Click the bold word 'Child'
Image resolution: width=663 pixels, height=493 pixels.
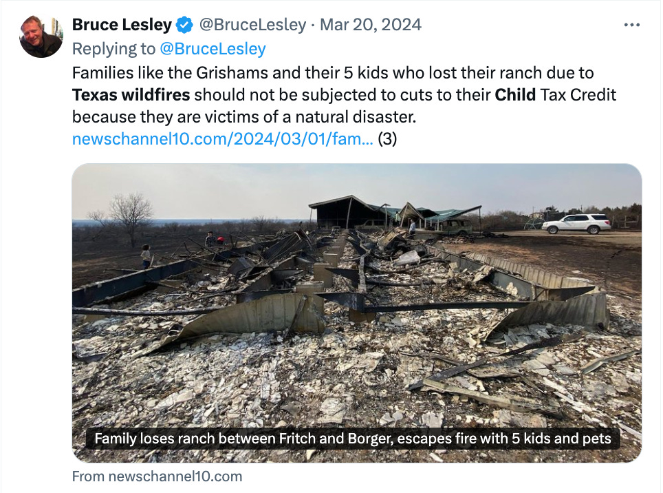(515, 94)
